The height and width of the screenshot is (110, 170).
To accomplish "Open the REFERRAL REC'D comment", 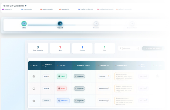I will coord(124,101).
